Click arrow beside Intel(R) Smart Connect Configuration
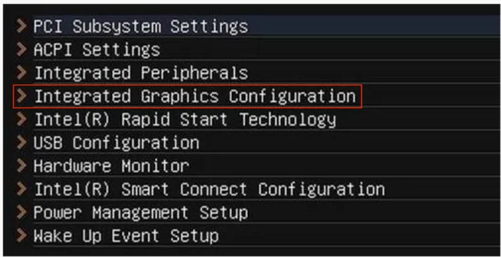501x257 pixels. 22,189
